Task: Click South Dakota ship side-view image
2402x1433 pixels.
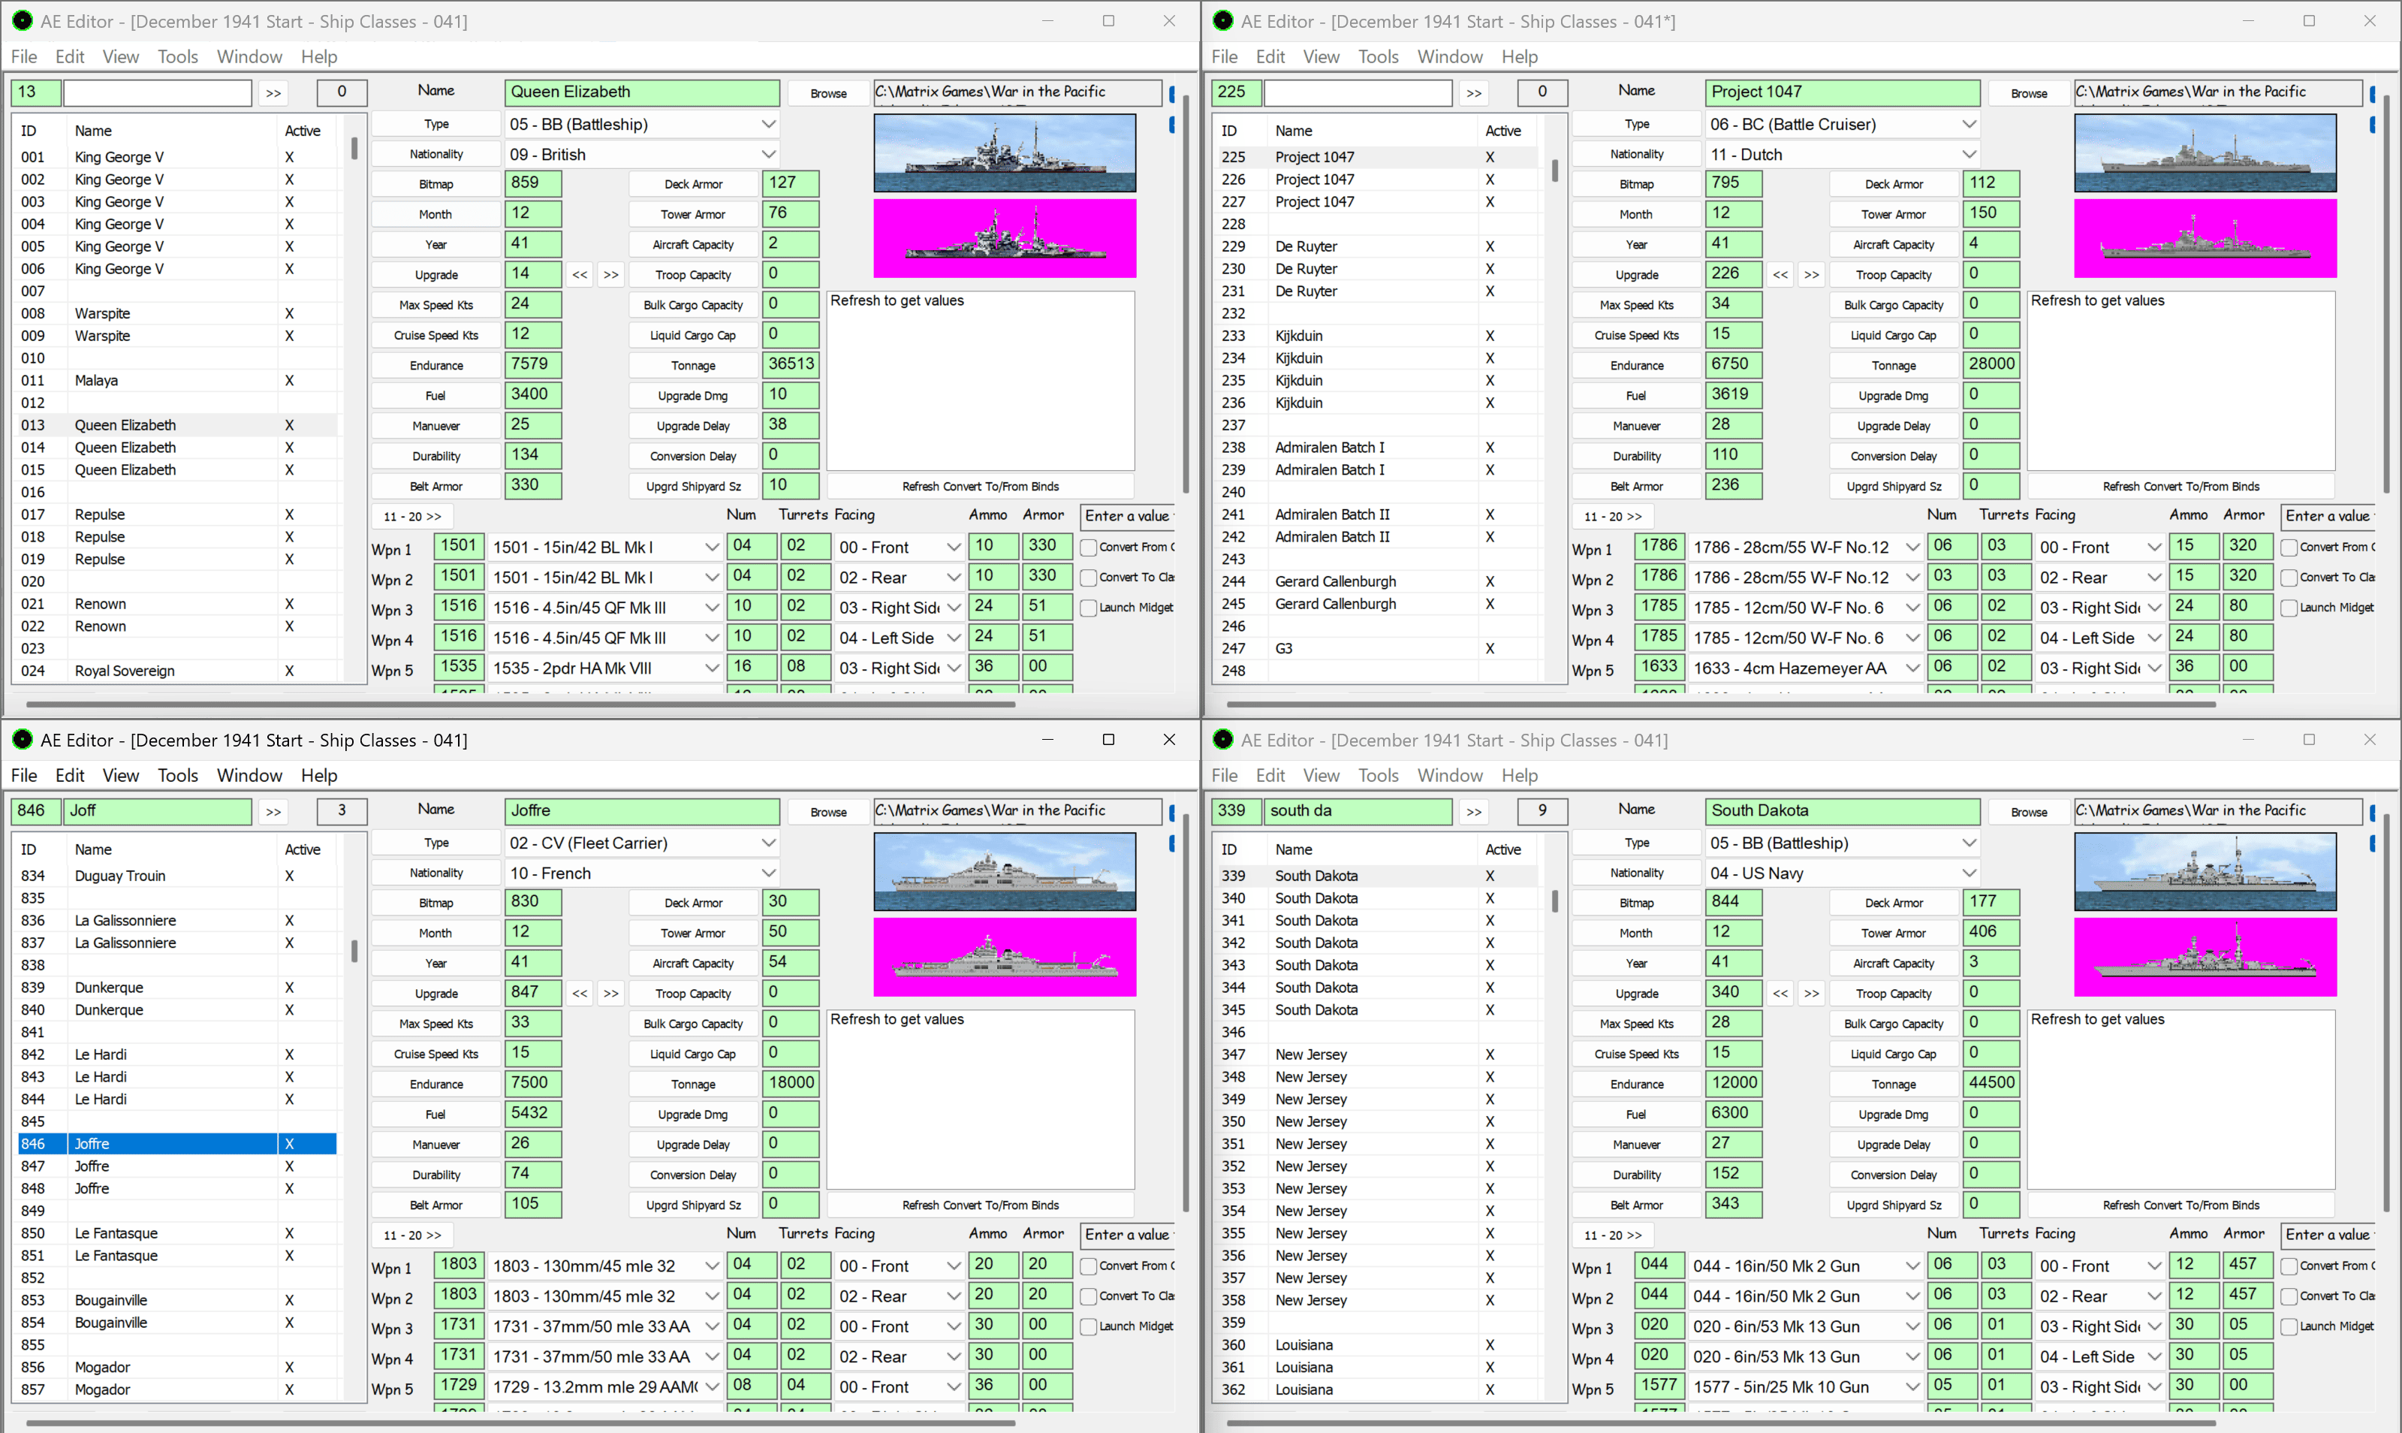Action: click(x=2205, y=871)
